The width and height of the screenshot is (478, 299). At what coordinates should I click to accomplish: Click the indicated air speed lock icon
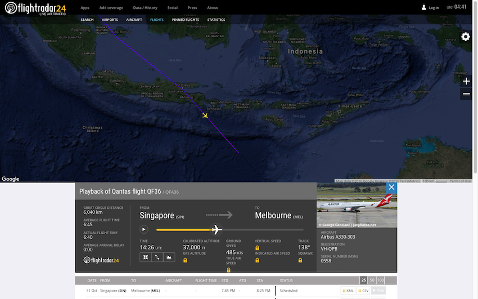pyautogui.click(x=258, y=260)
